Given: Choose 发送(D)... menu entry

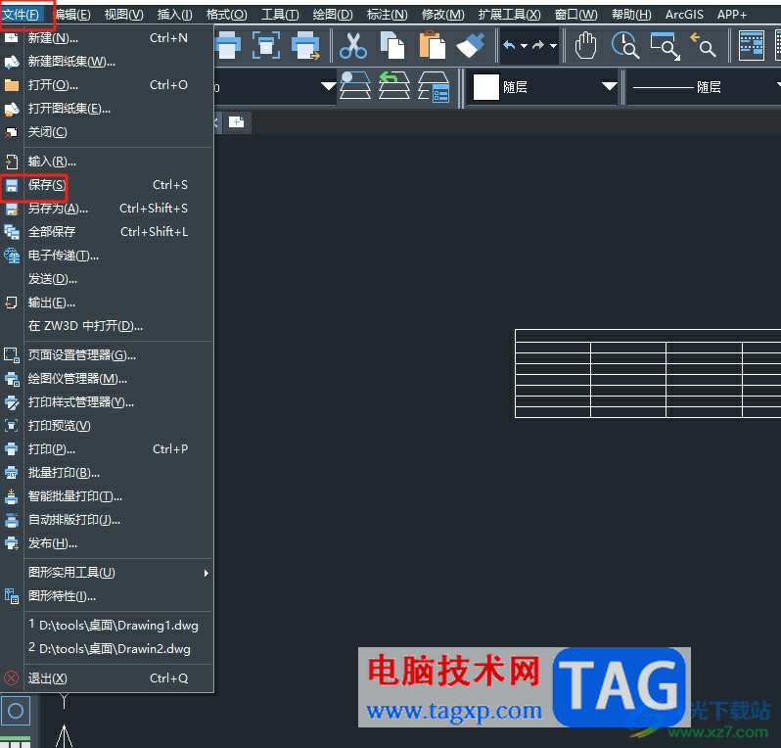Looking at the screenshot, I should pyautogui.click(x=108, y=279).
